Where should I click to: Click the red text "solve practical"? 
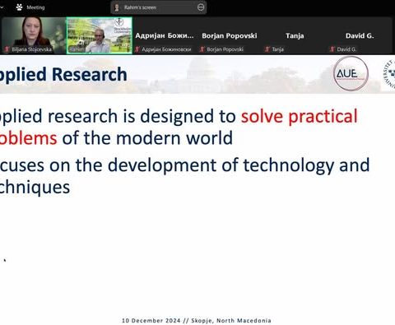[300, 116]
